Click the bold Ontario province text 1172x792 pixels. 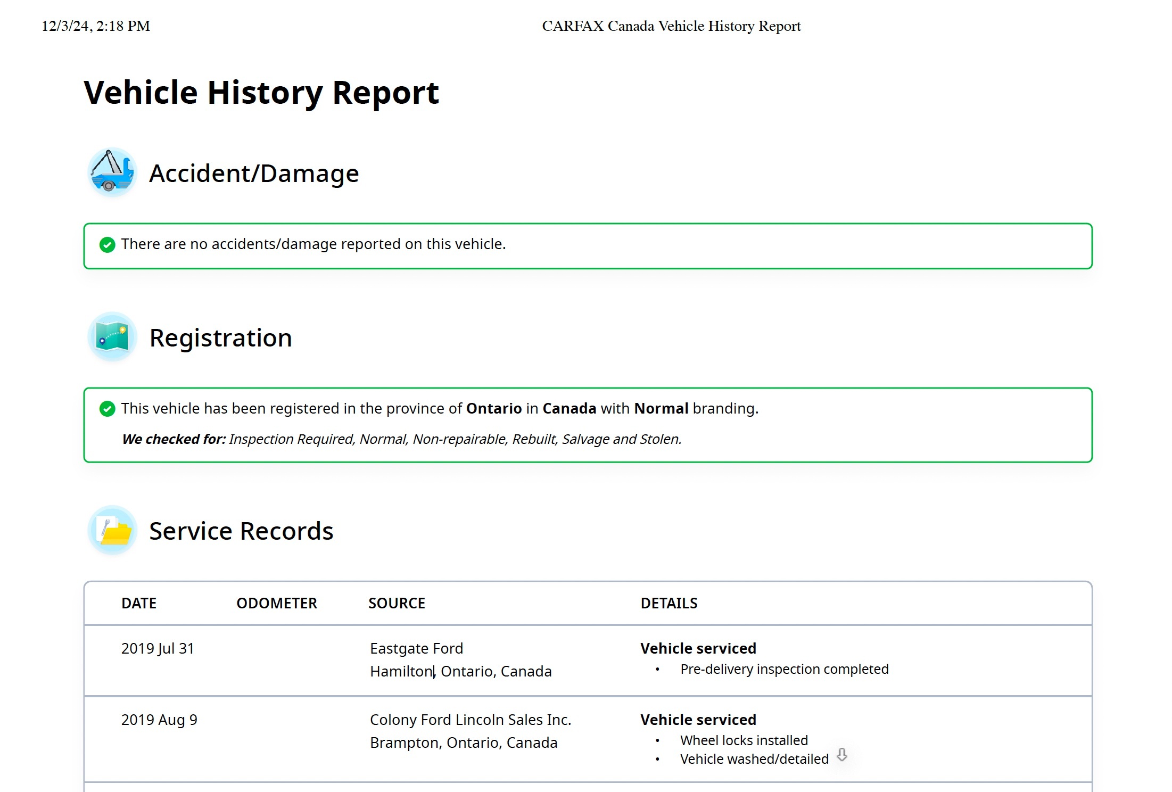point(494,408)
